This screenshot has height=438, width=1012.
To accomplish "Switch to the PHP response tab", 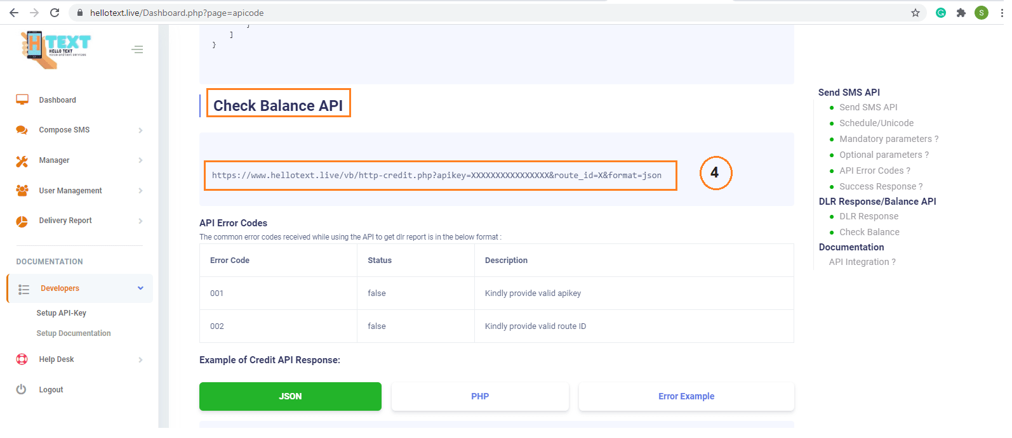I will (x=480, y=396).
